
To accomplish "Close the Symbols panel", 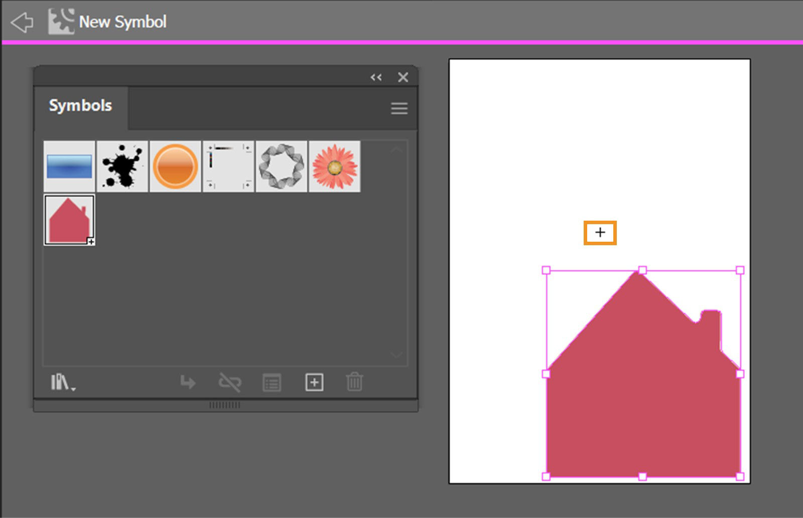I will (x=403, y=77).
